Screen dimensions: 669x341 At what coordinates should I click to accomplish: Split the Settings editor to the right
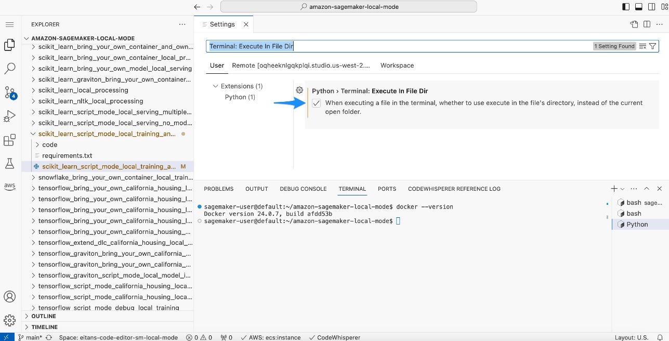click(x=647, y=24)
